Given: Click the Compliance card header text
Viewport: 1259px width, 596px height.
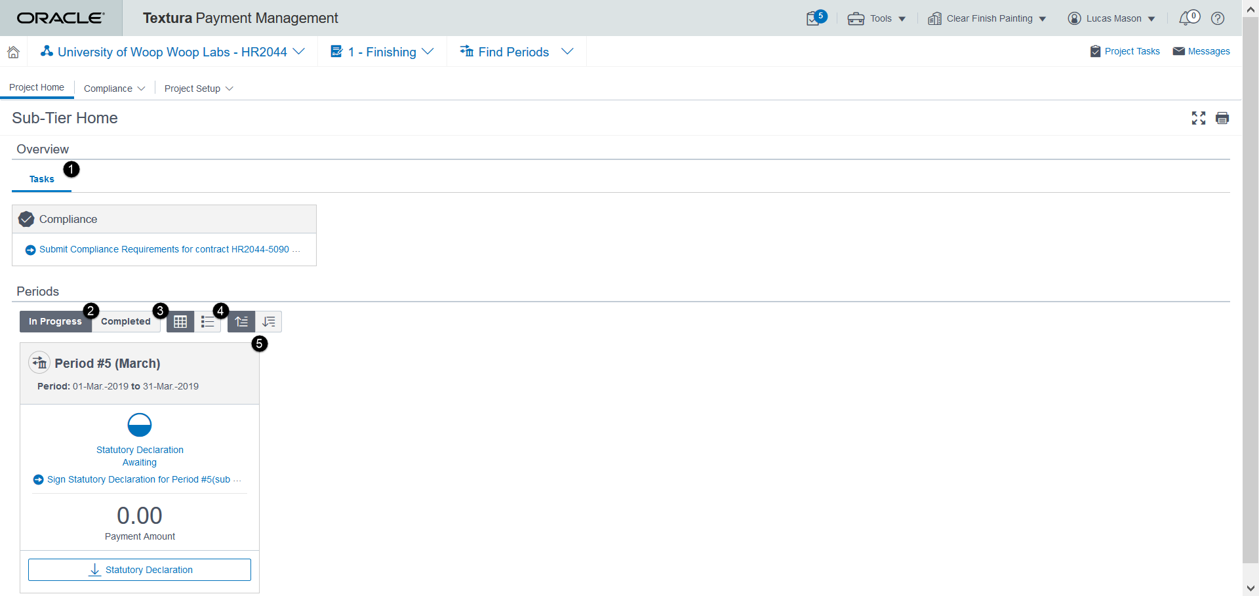Looking at the screenshot, I should pos(68,219).
